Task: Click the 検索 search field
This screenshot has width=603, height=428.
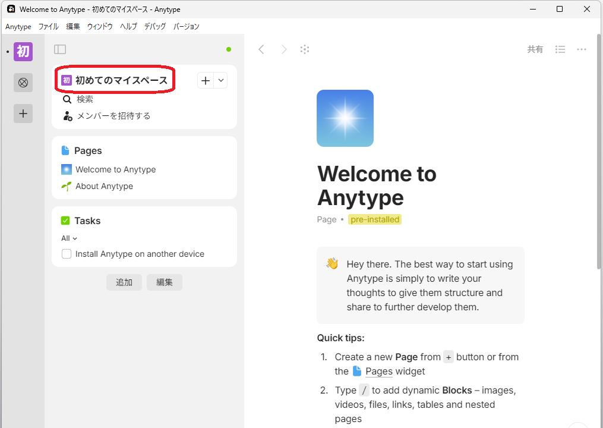Action: pos(85,99)
